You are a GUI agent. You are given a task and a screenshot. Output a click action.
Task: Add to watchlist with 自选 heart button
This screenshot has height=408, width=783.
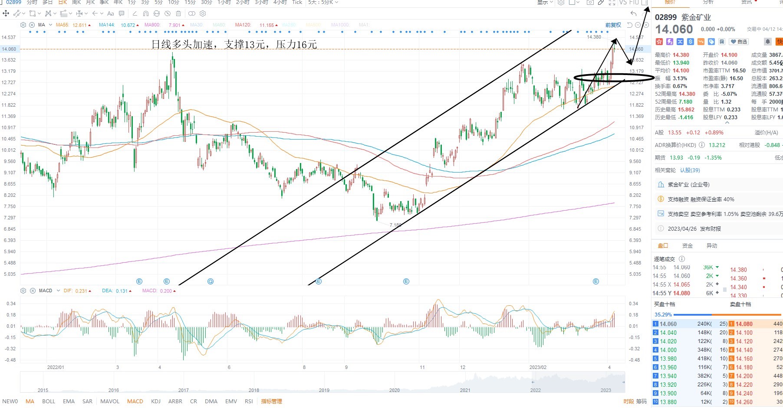pos(739,42)
